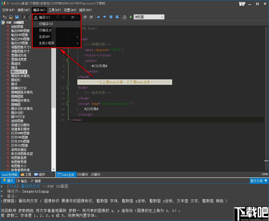Click the blue move up arrow icon
This screenshot has height=221, width=269.
pos(98,17)
